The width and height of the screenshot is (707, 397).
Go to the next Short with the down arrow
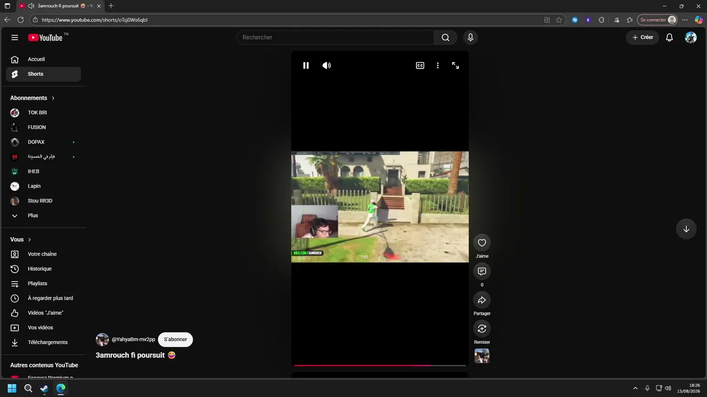[686, 229]
